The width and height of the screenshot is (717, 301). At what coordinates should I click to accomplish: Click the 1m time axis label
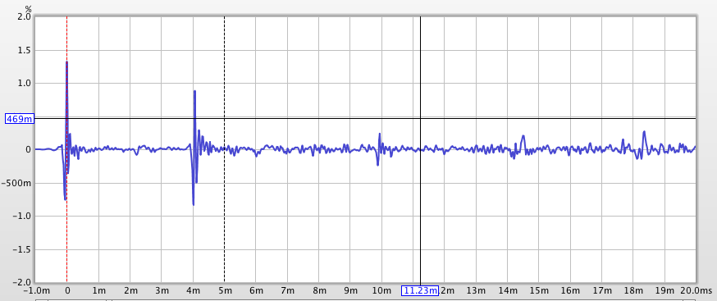coord(98,291)
